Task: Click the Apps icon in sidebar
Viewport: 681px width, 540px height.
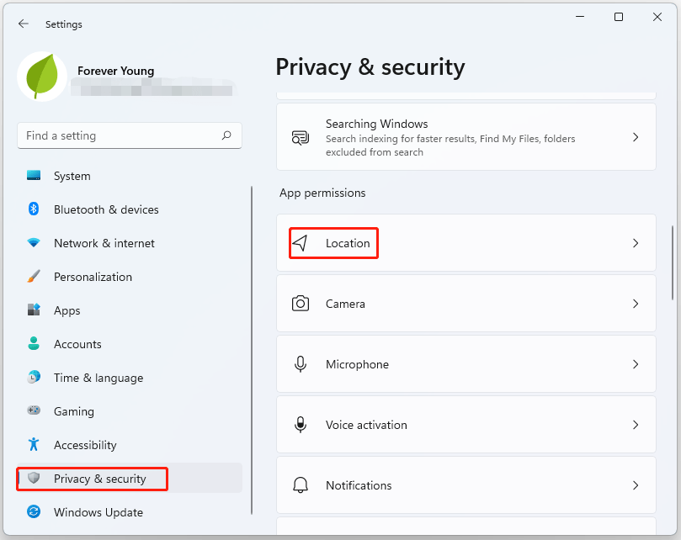Action: (34, 310)
